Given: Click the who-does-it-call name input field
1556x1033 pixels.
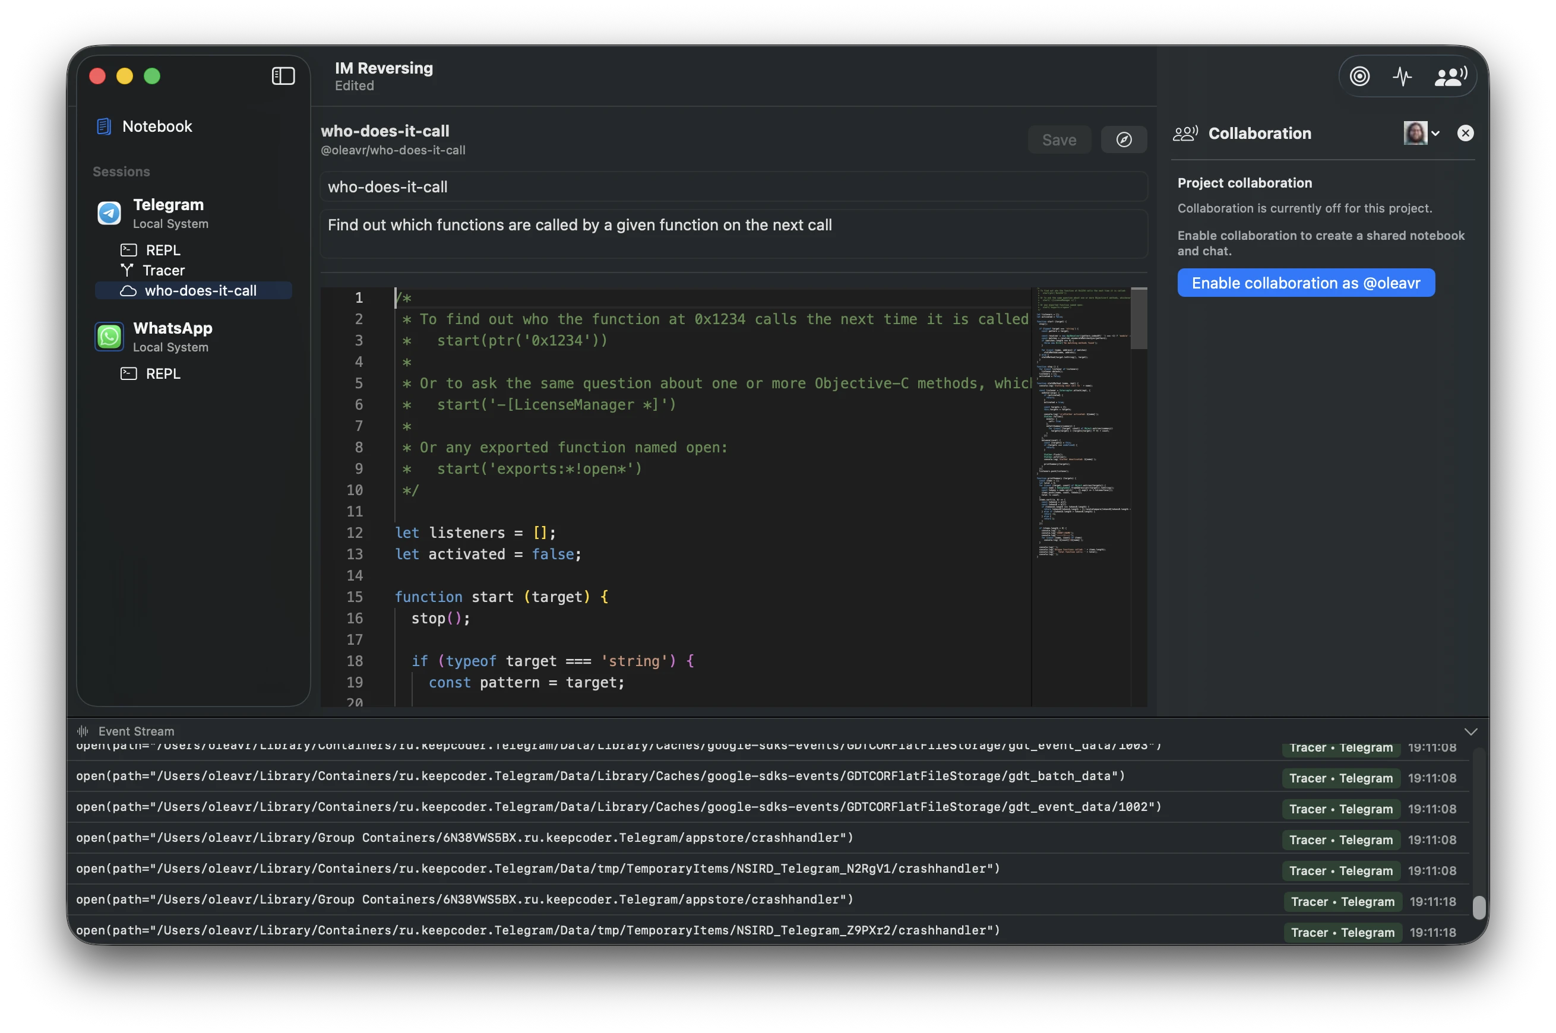Looking at the screenshot, I should [733, 186].
